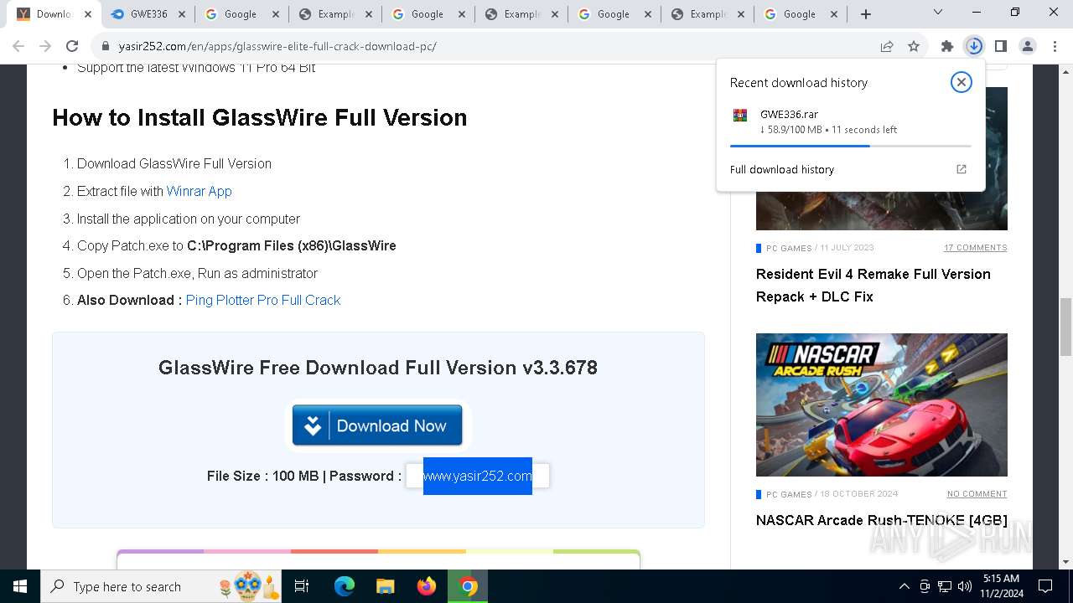The width and height of the screenshot is (1073, 603).
Task: Close the GWE336 tab
Action: coord(181,14)
